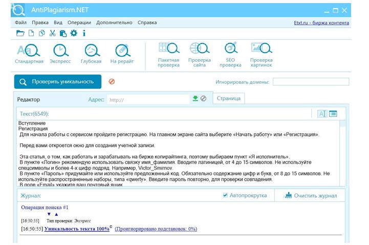369x245 pixels.
Task: Click the Проверить уникальность button
Action: pos(58,82)
